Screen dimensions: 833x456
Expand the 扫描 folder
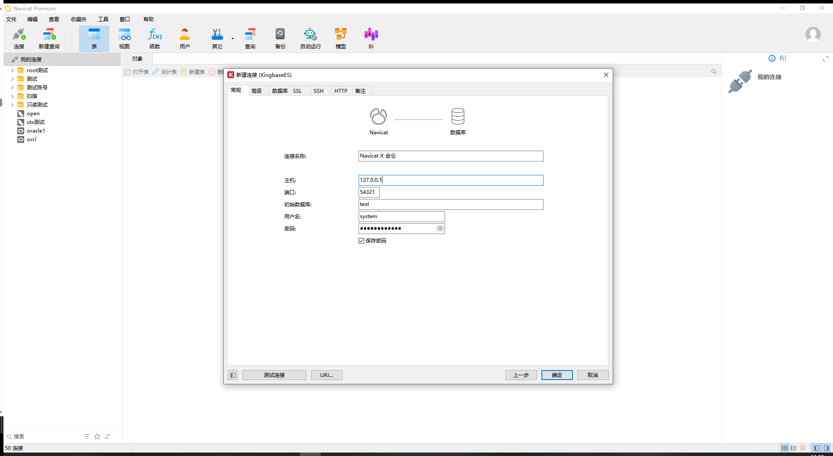coord(12,96)
